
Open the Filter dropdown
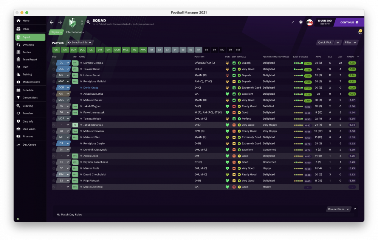click(350, 43)
